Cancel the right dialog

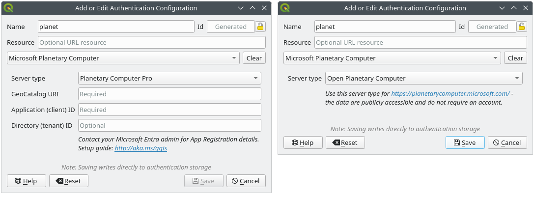click(507, 142)
